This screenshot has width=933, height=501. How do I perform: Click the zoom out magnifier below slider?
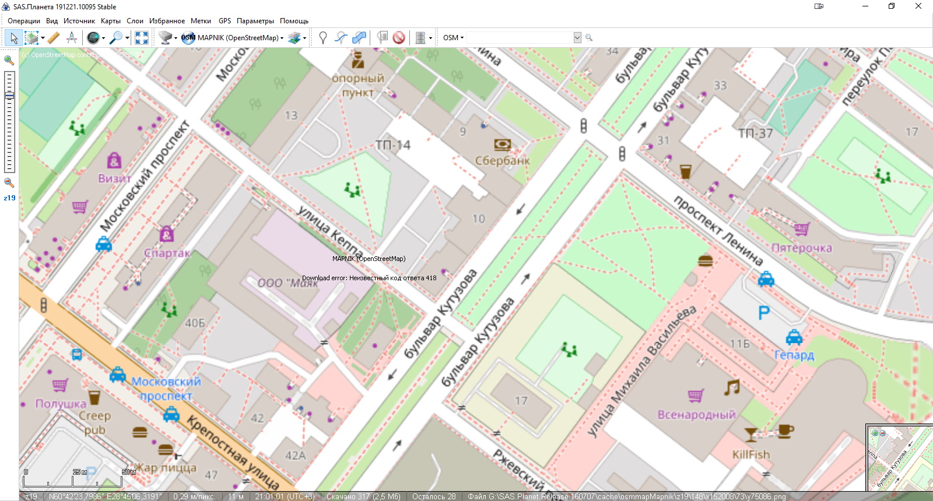[9, 183]
